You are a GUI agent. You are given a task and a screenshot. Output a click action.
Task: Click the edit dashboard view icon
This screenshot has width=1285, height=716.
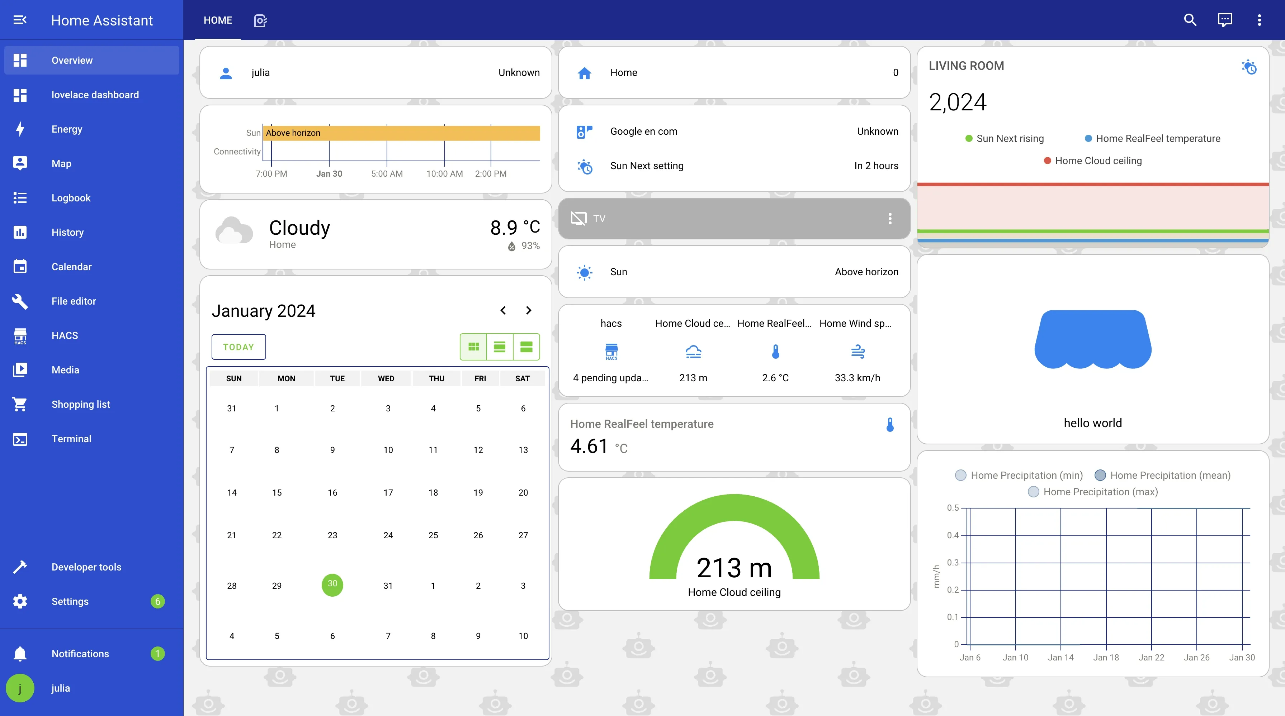click(x=260, y=20)
